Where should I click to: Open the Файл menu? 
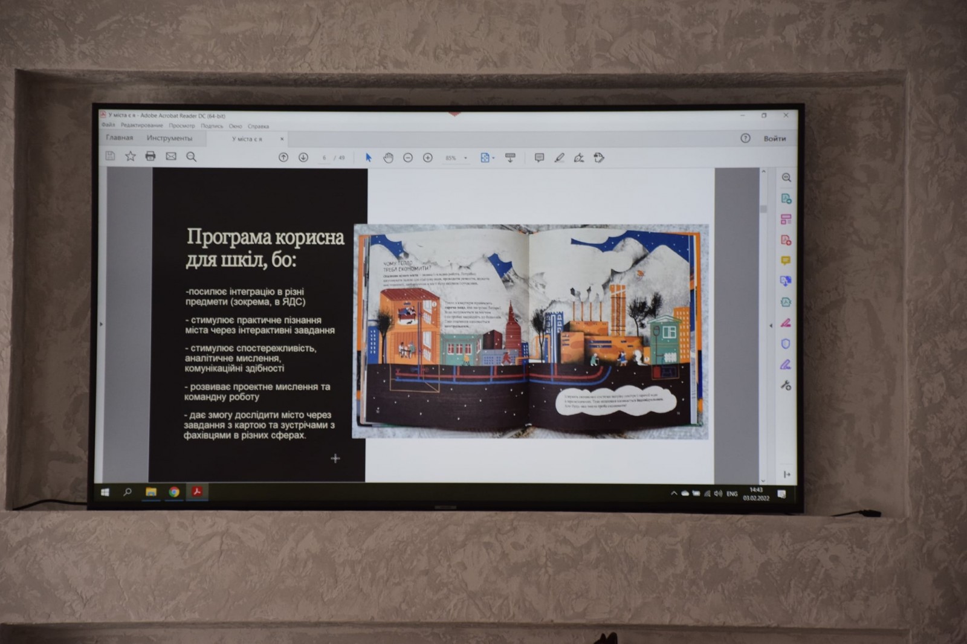(108, 125)
